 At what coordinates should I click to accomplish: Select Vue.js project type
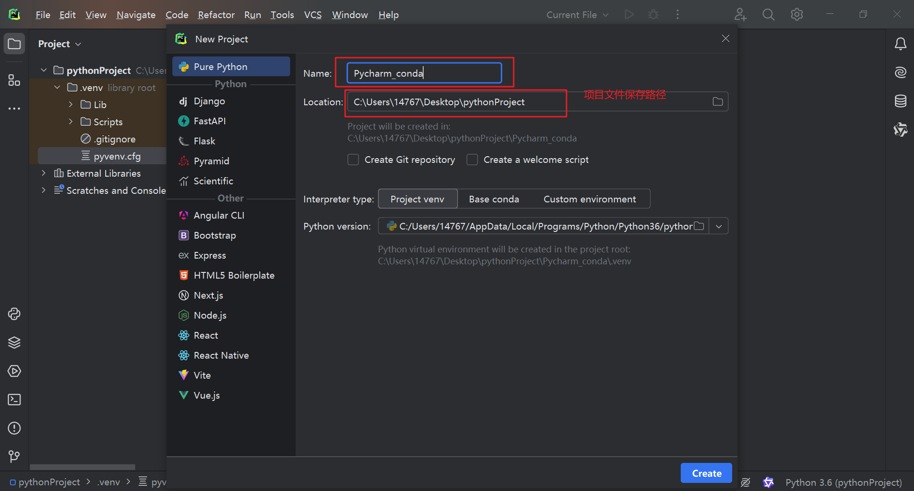point(231,395)
